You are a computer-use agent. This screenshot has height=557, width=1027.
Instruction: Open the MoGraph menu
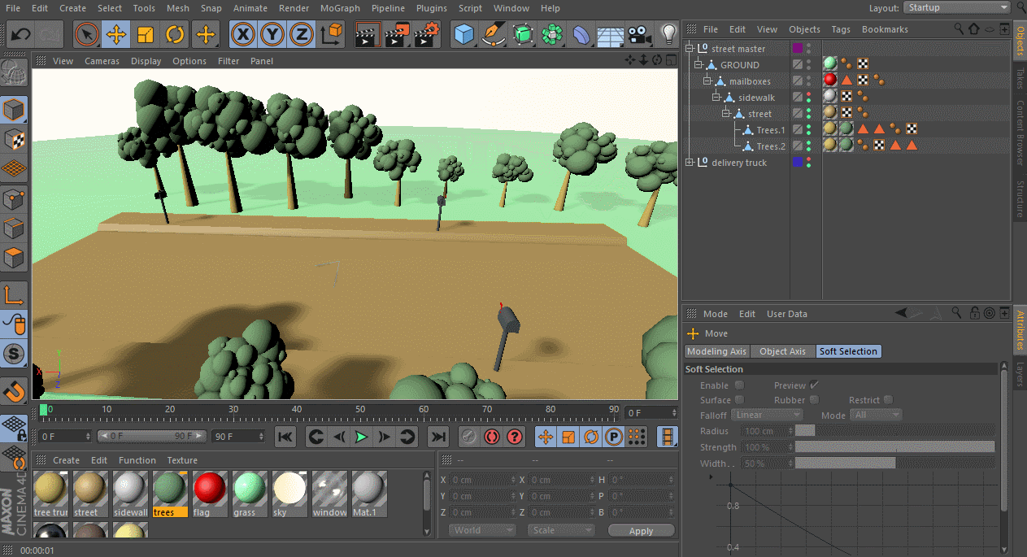click(x=341, y=8)
